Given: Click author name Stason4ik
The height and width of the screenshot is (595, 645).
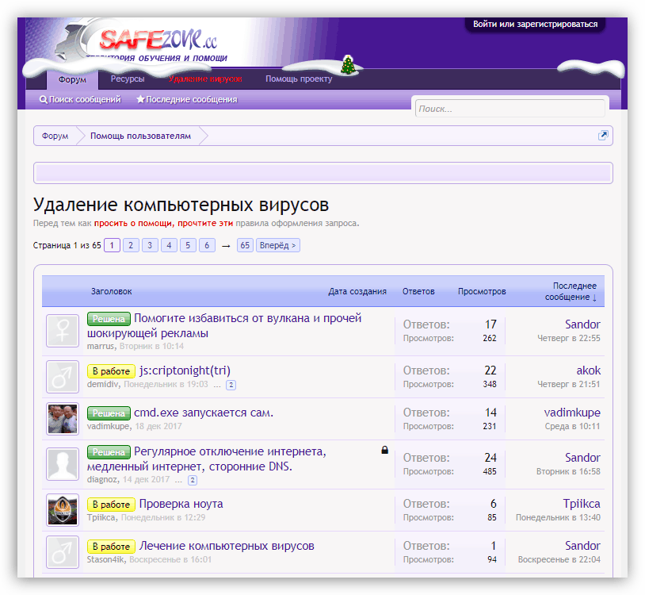Looking at the screenshot, I should coord(106,559).
